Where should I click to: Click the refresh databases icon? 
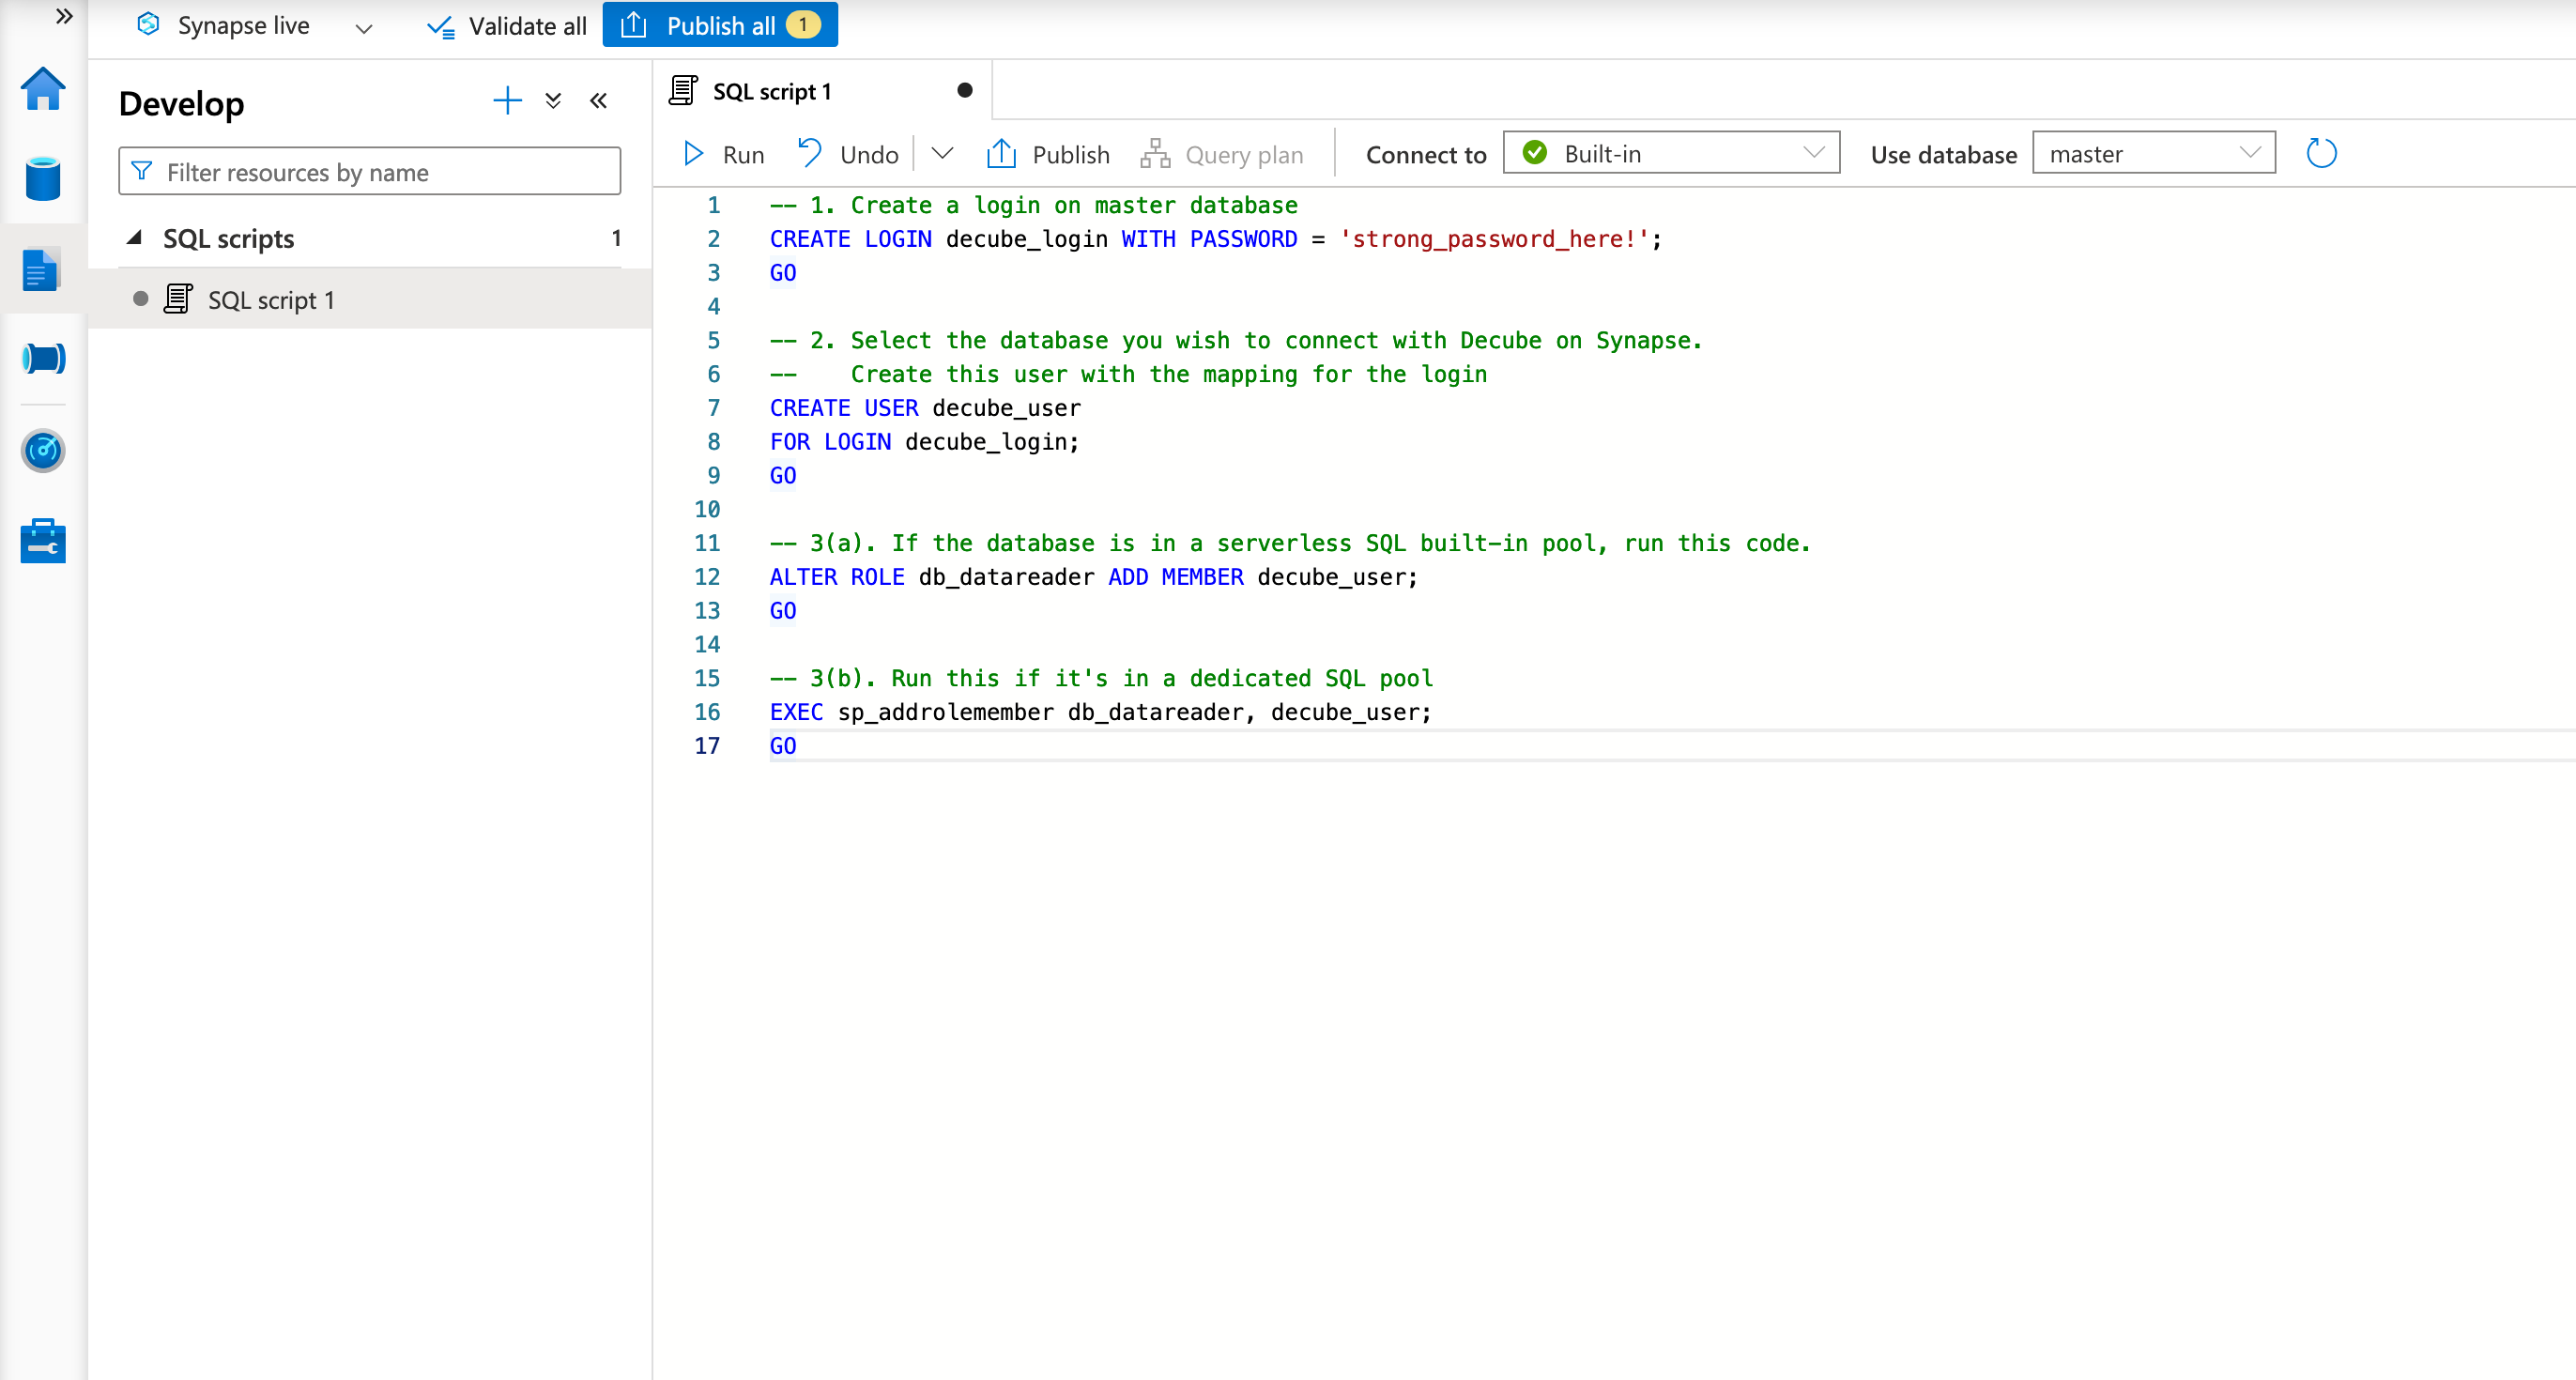point(2320,154)
